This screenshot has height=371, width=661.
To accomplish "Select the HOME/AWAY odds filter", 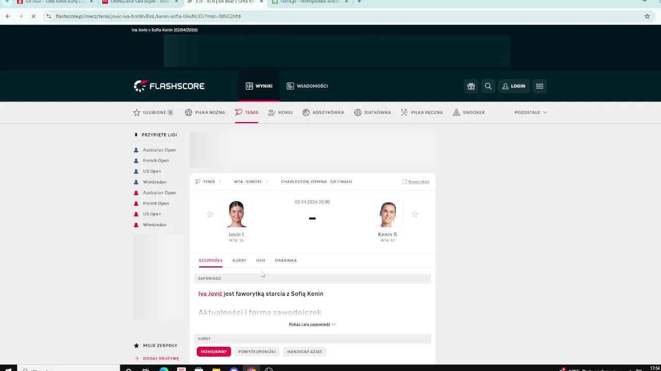I will point(214,351).
